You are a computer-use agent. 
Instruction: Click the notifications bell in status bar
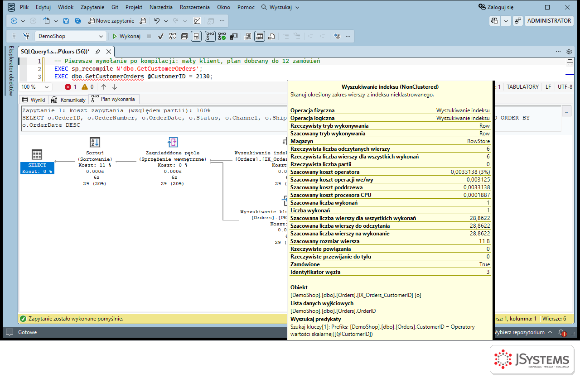tap(561, 332)
